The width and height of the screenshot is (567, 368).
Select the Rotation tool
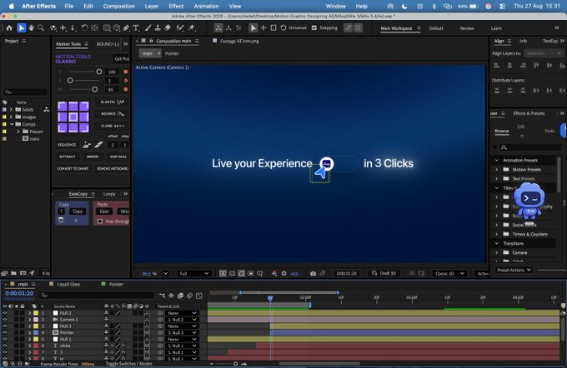[x=84, y=27]
